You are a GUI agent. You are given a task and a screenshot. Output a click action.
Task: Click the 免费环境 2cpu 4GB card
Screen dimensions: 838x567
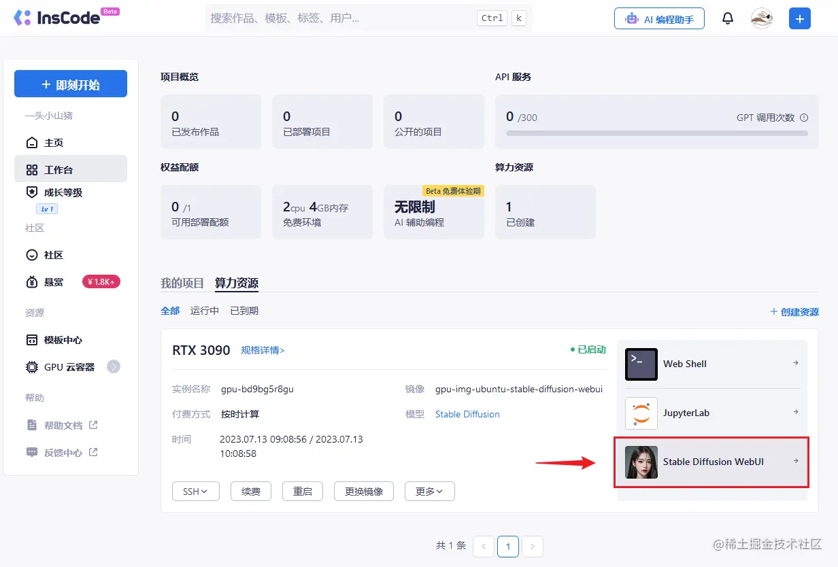click(322, 212)
